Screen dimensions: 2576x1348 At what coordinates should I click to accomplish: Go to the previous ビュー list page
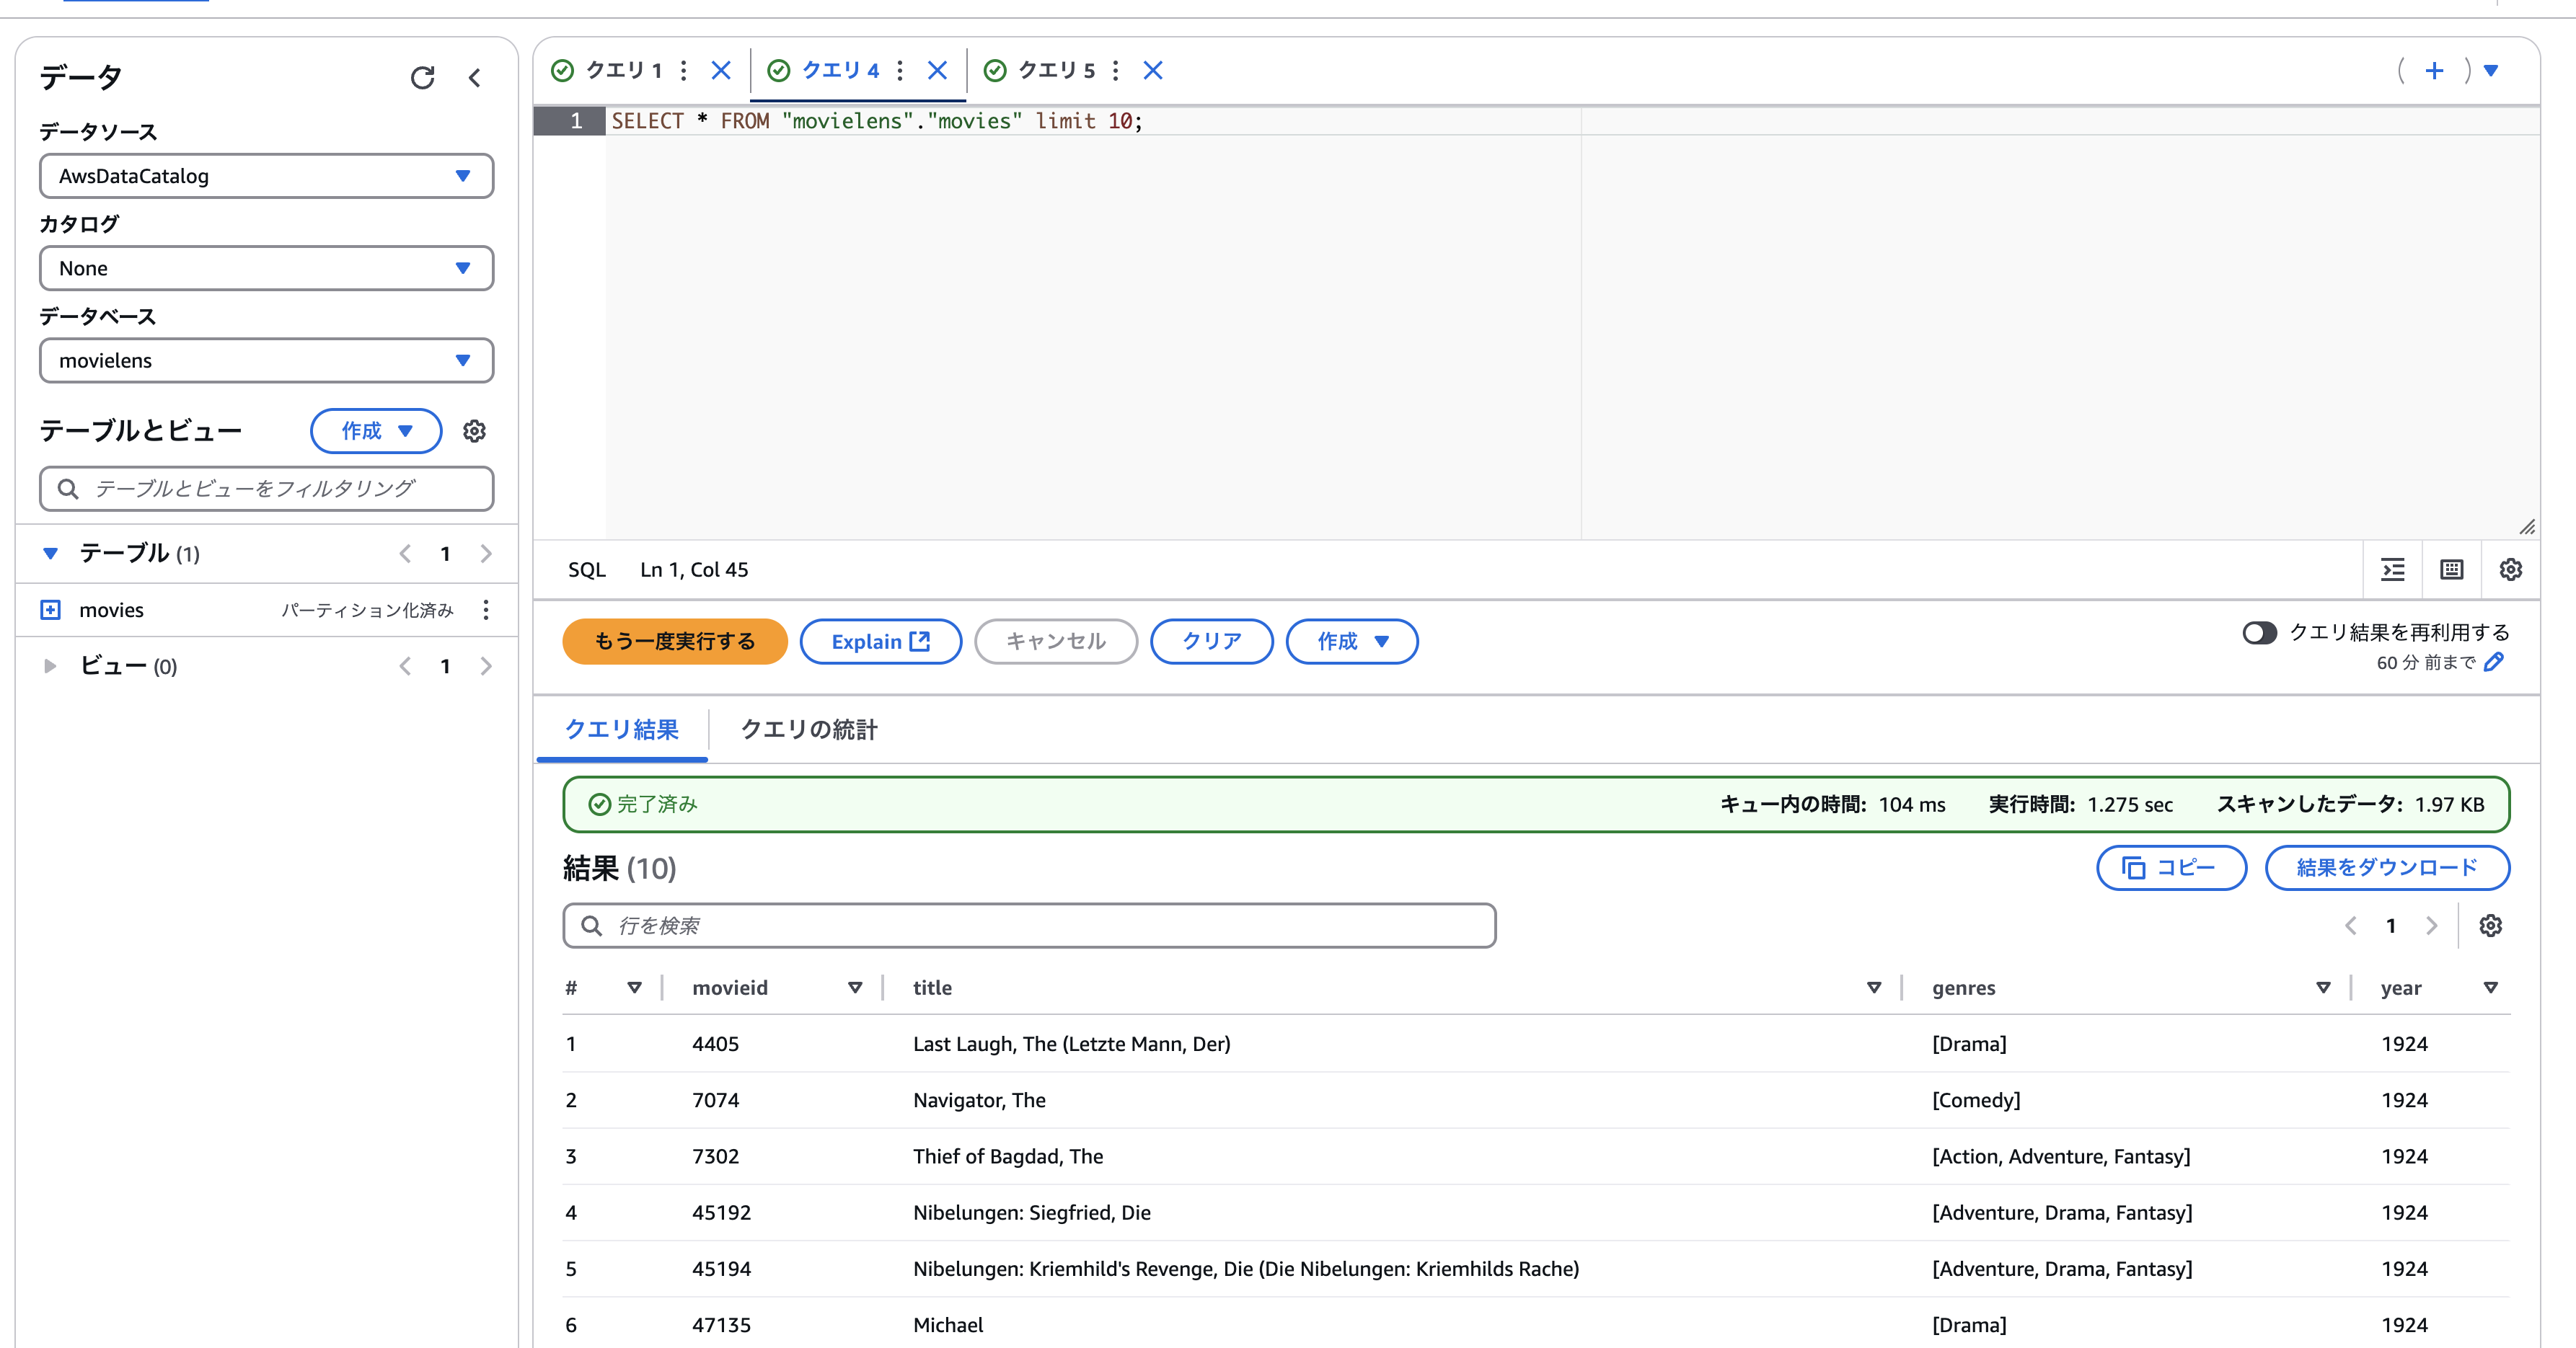(x=405, y=667)
